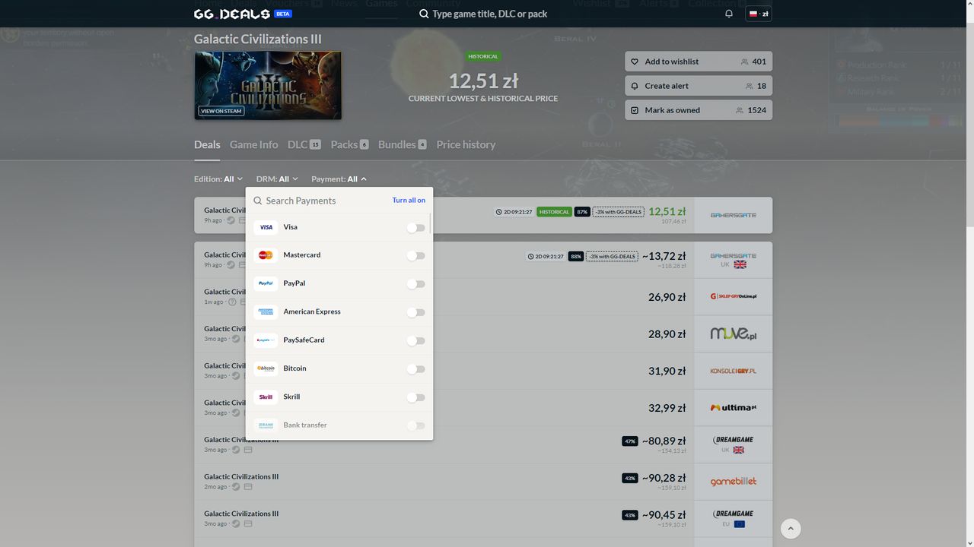The image size is (974, 547).
Task: Collapse Payment filter dropdown
Action: pos(339,179)
